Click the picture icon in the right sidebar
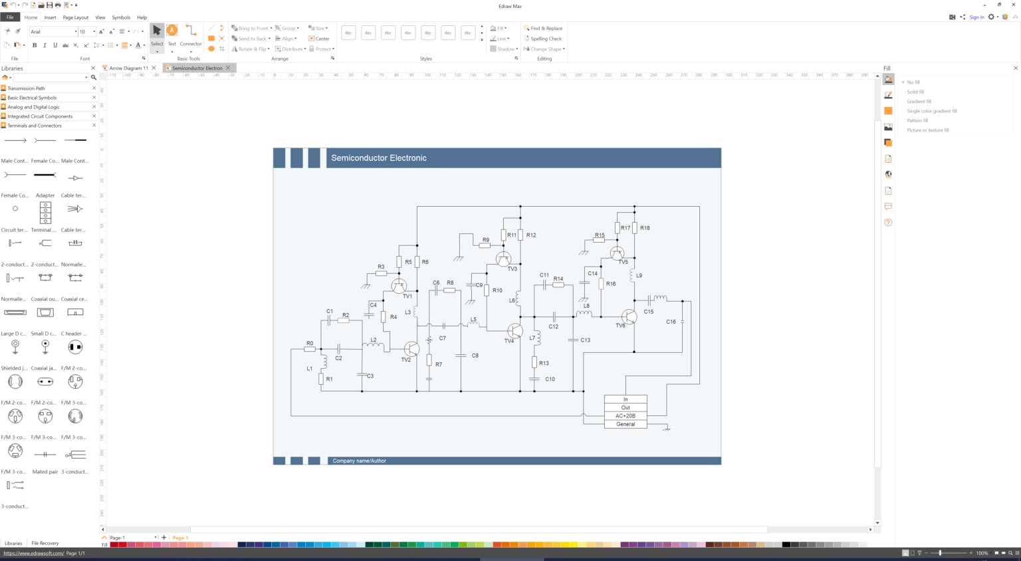 pos(888,127)
